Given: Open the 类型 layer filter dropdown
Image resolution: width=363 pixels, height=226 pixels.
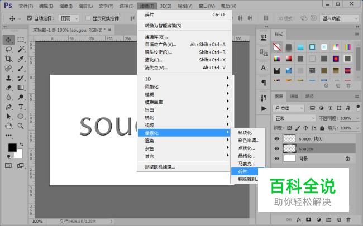Looking at the screenshot, I should (x=288, y=108).
